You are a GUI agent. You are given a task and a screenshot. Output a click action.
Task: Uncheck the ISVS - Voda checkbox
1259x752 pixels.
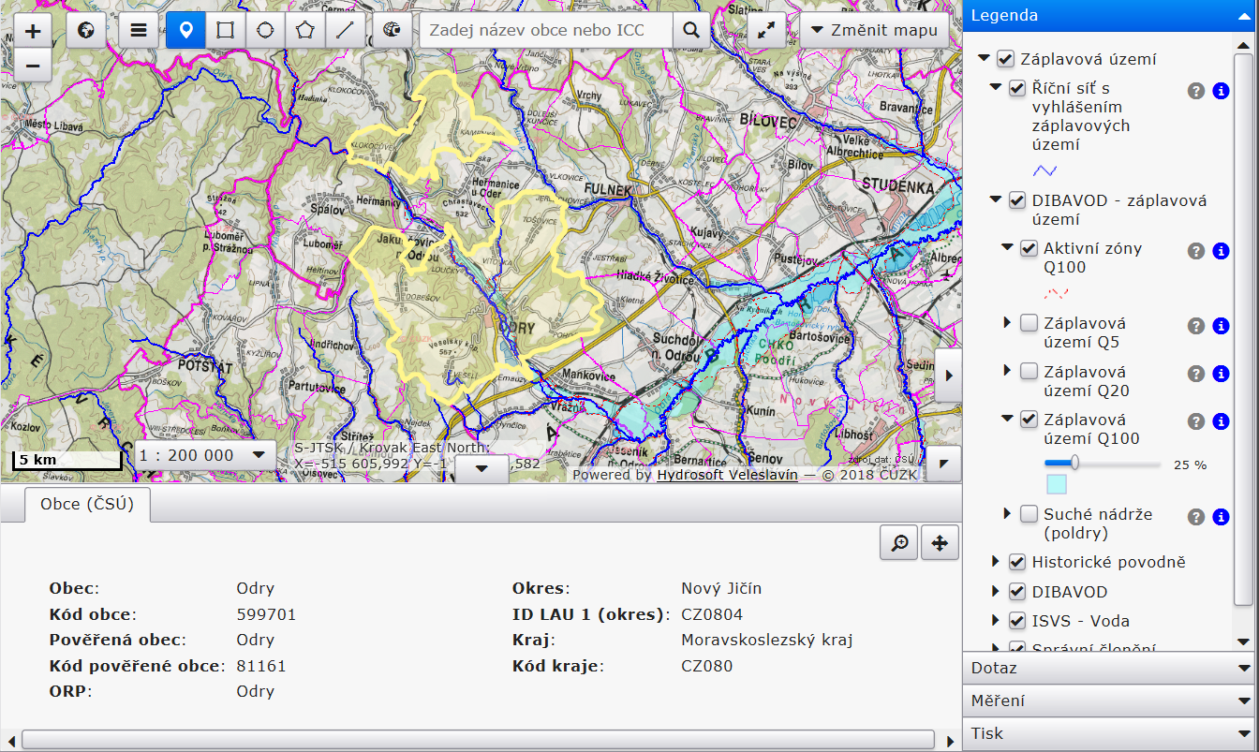click(x=1017, y=621)
